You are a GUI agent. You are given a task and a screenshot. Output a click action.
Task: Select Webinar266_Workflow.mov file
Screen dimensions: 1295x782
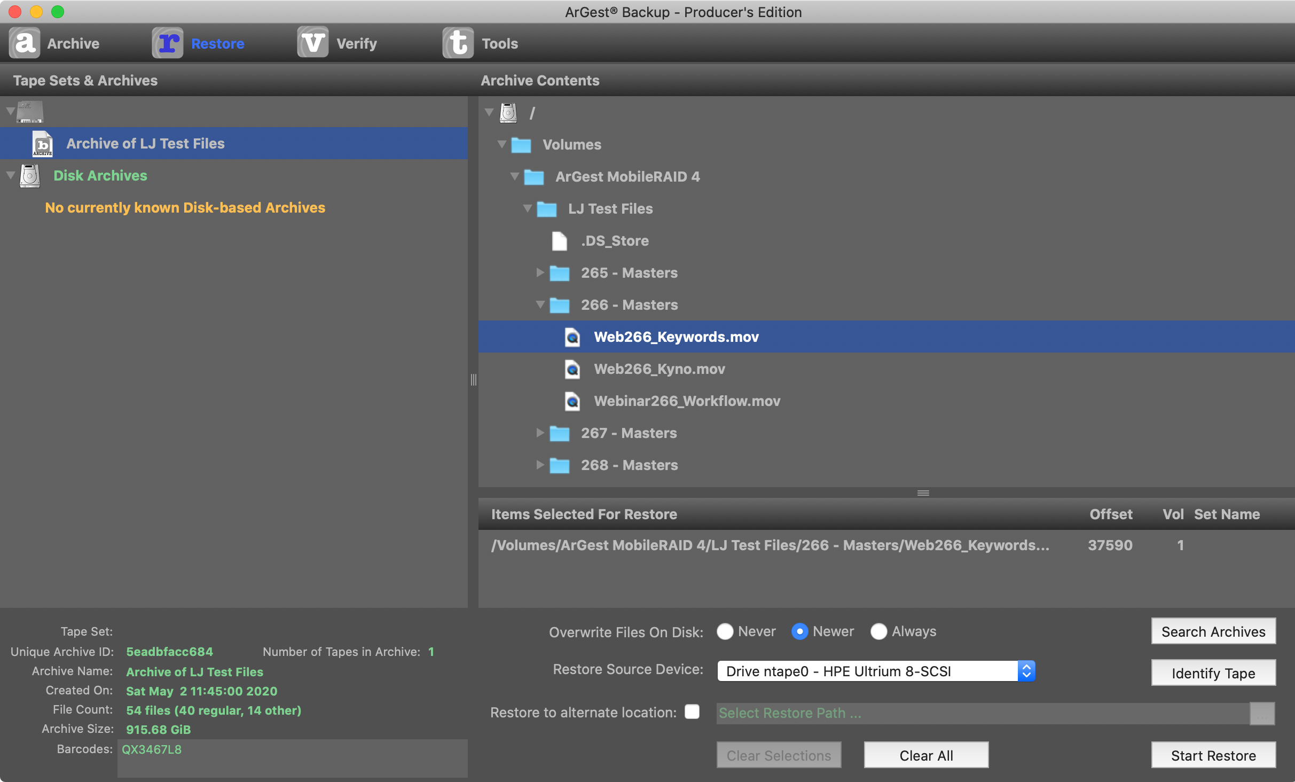pyautogui.click(x=886, y=401)
